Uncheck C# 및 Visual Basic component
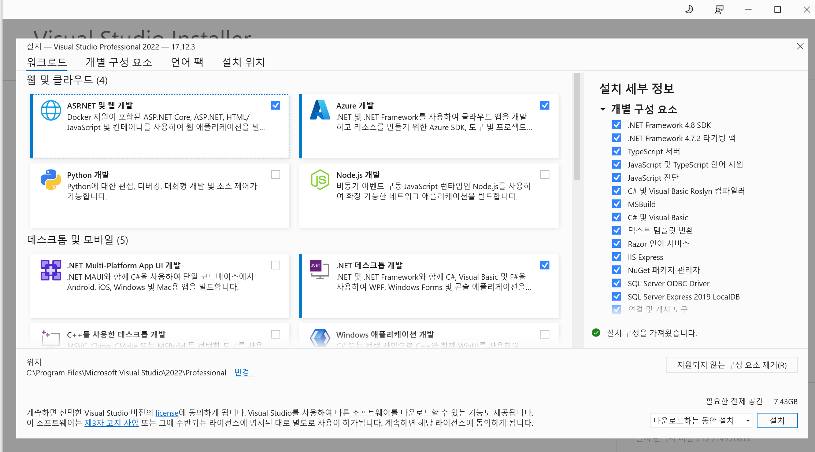815x452 pixels. [x=616, y=217]
